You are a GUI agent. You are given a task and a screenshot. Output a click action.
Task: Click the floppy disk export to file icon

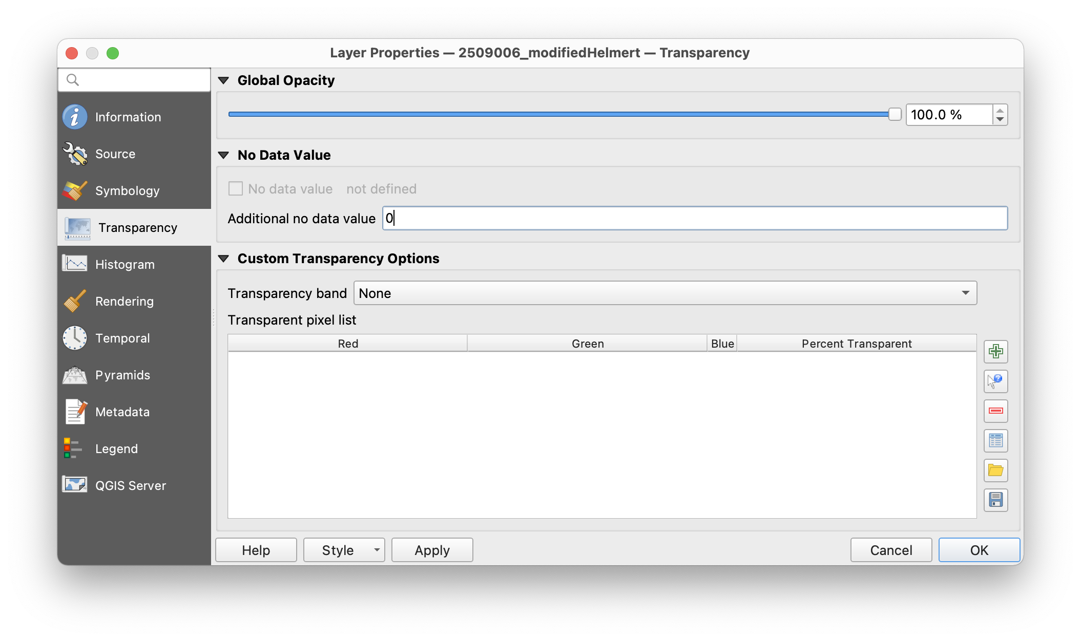click(995, 500)
